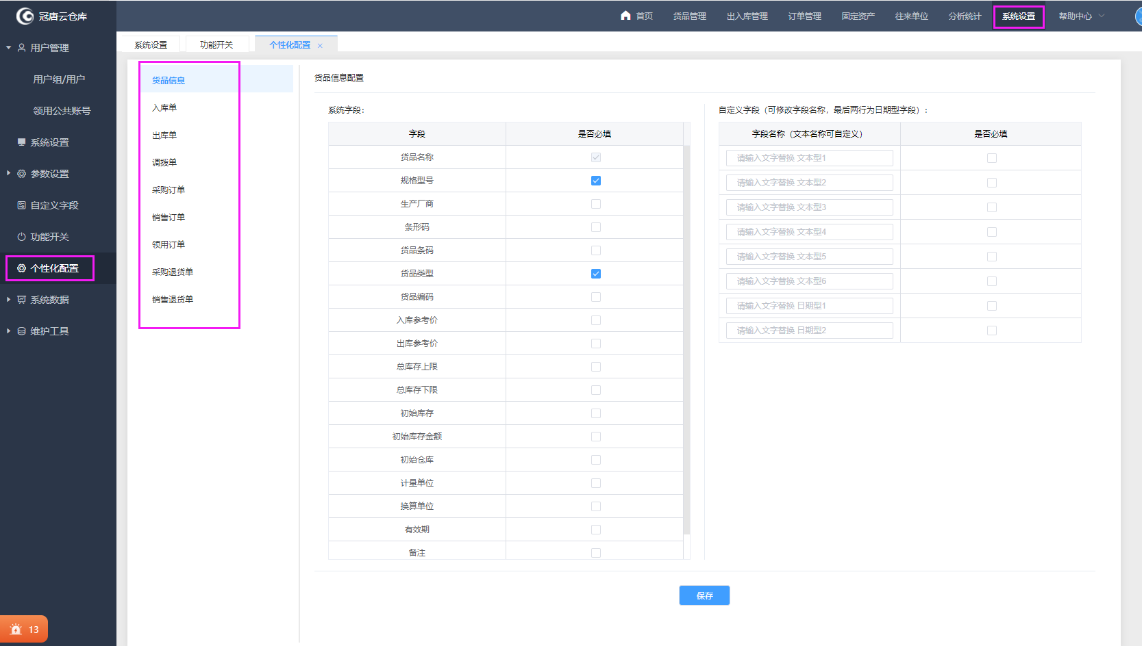Open the 帮助中心 dropdown arrow
Screen dimensions: 1142x646
pos(1102,16)
